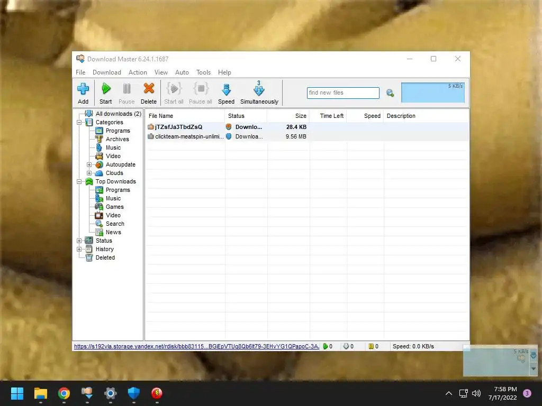Select the Search icon in the tree
Screen dimensions: 542x406
pos(99,224)
